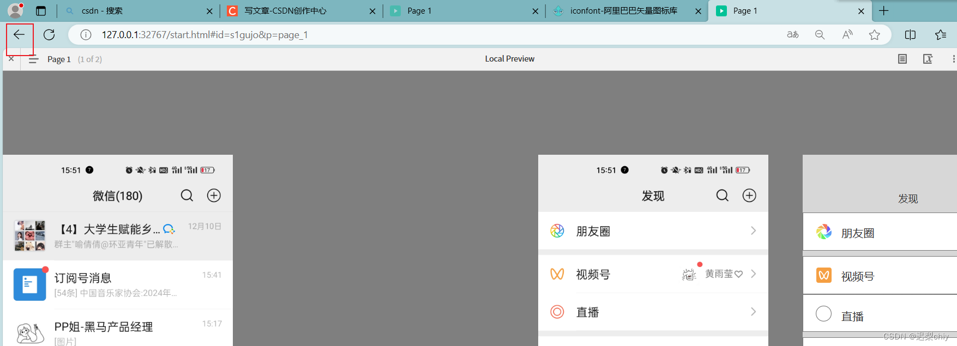957x346 pixels.
Task: Open a new browser tab
Action: (884, 11)
